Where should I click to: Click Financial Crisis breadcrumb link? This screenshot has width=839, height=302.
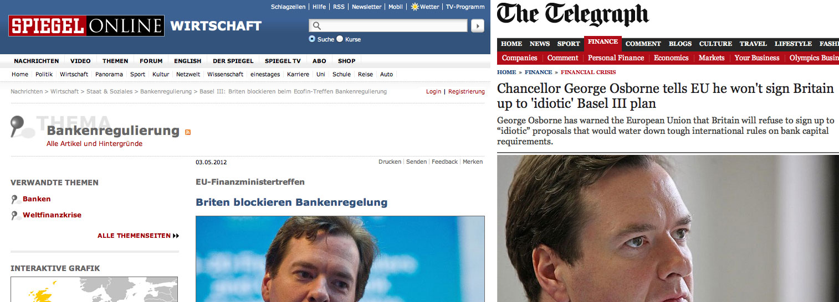coord(588,72)
